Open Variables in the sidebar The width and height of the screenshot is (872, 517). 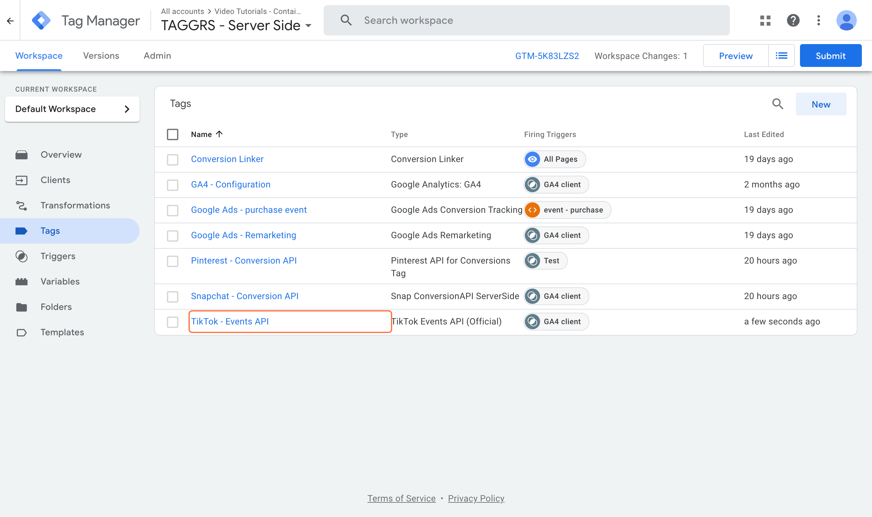coord(60,281)
